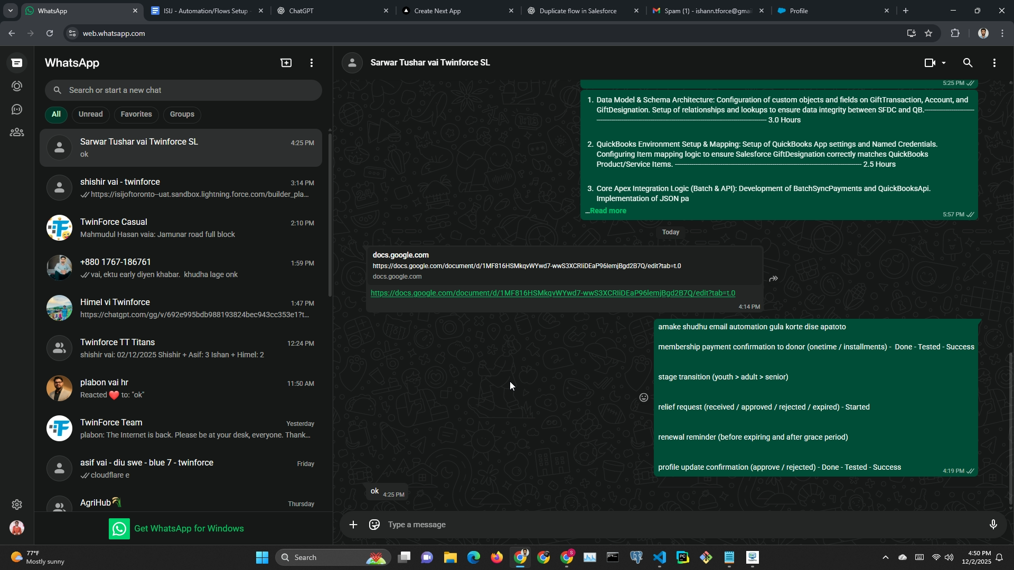Screen dimensions: 1014x570
Task: Expand the video call dropdown arrow
Action: click(x=944, y=63)
